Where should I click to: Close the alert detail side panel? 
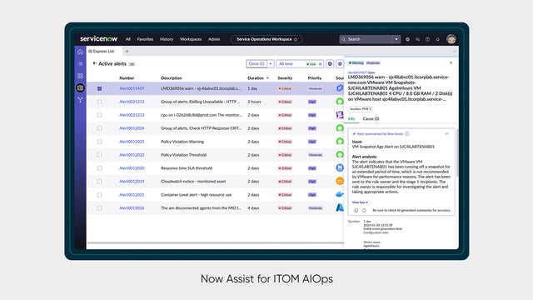click(451, 63)
